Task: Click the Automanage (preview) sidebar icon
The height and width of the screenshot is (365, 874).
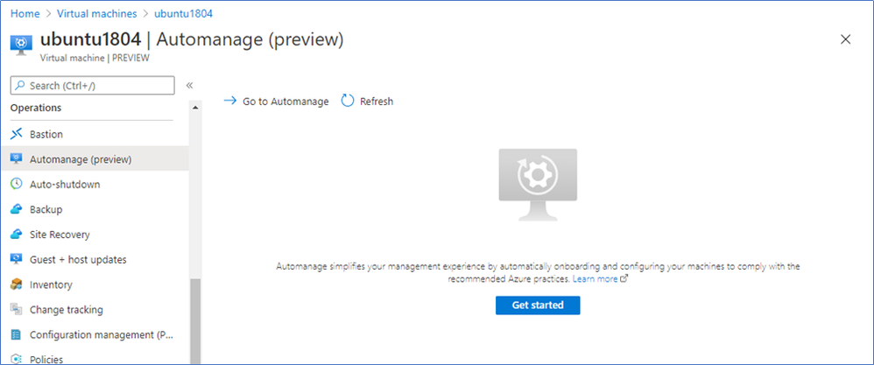Action: pyautogui.click(x=17, y=158)
